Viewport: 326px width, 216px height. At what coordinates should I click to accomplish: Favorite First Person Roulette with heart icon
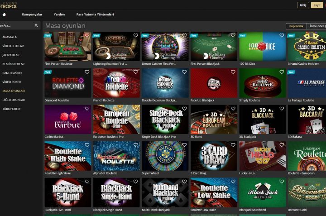coord(87,35)
